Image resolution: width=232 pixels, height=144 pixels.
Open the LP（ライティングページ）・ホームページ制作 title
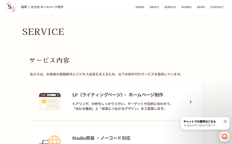[x=118, y=95]
